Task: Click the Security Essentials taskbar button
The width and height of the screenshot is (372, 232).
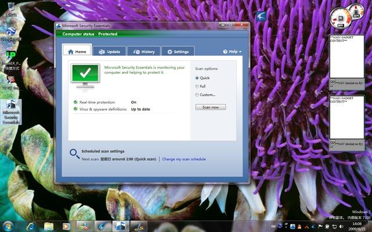Action: point(121,226)
